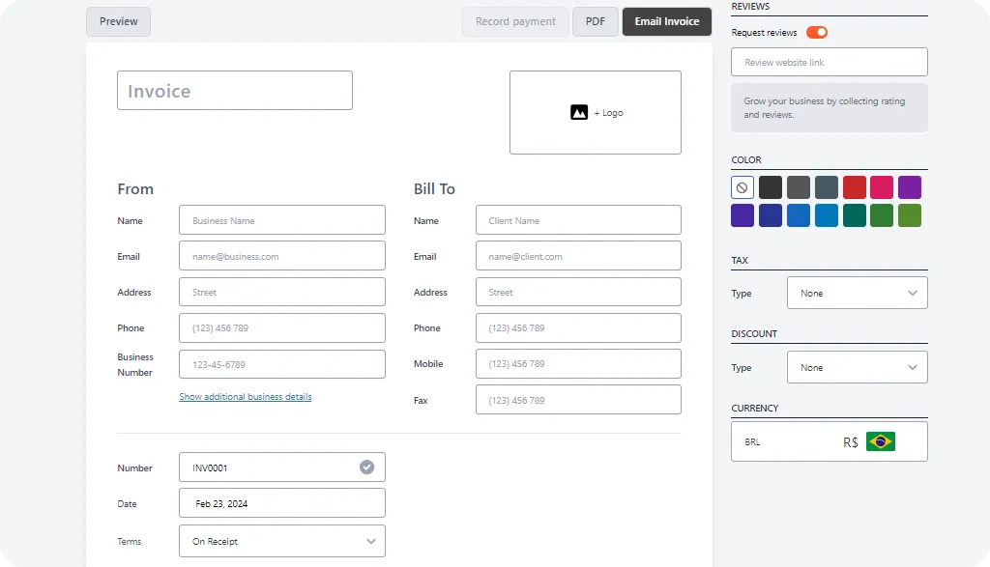Viewport: 990px width, 567px height.
Task: Toggle the Request reviews switch
Action: (817, 33)
